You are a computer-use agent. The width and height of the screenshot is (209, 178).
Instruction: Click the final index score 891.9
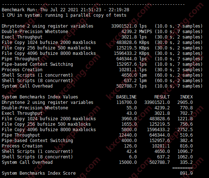[186, 173]
